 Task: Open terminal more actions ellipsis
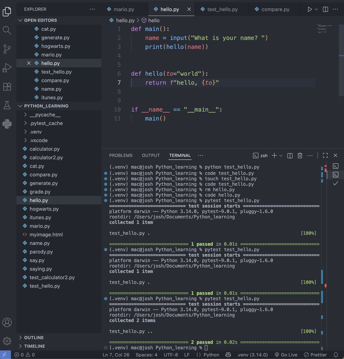coord(310,156)
